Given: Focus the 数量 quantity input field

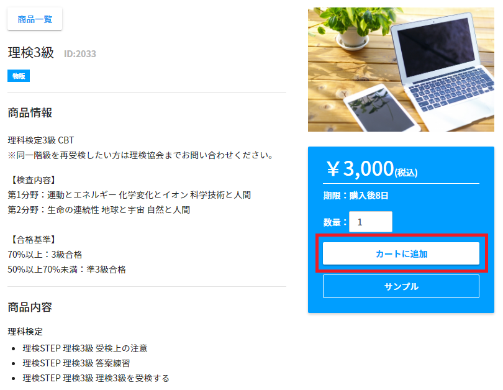Looking at the screenshot, I should coord(371,222).
